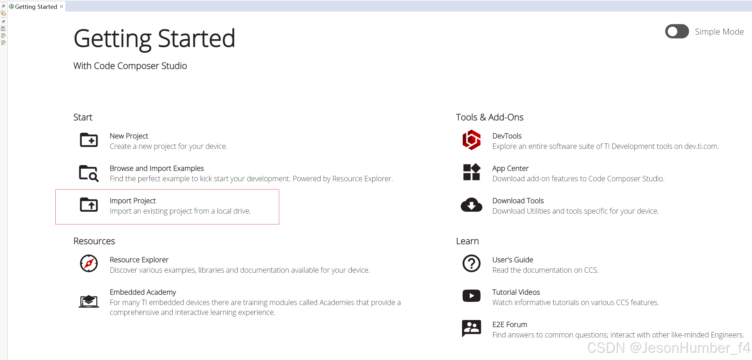The height and width of the screenshot is (360, 752).
Task: Restore the top minimized sidebar view stack
Action: point(3,6)
